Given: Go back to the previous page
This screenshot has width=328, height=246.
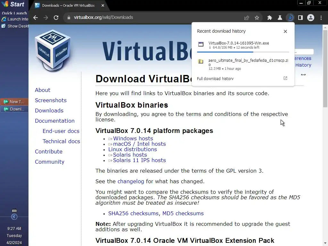Looking at the screenshot, I should coord(36,18).
